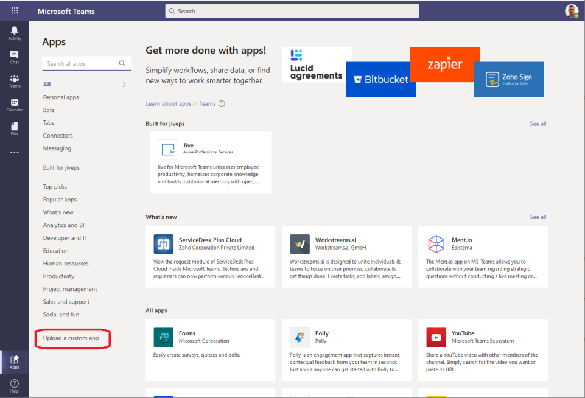This screenshot has width=585, height=398.
Task: Open the YouTube app title
Action: (x=463, y=333)
